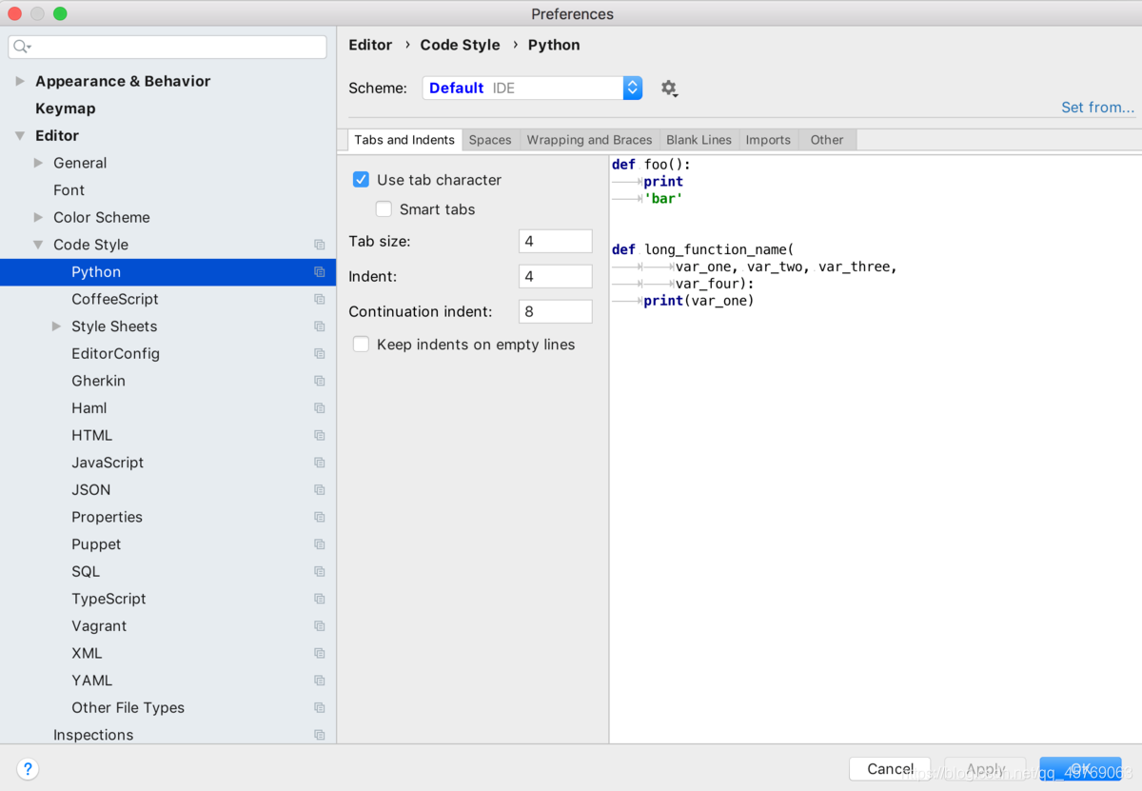
Task: Click copy icon beside CoffeeScript
Action: tap(320, 299)
